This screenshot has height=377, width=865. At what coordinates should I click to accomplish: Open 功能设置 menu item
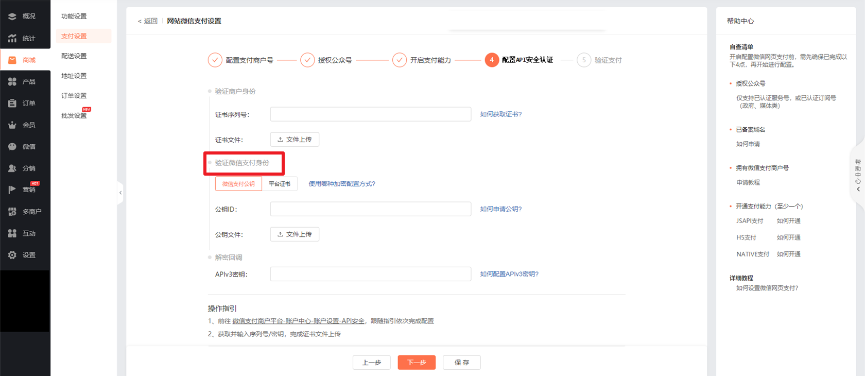74,16
